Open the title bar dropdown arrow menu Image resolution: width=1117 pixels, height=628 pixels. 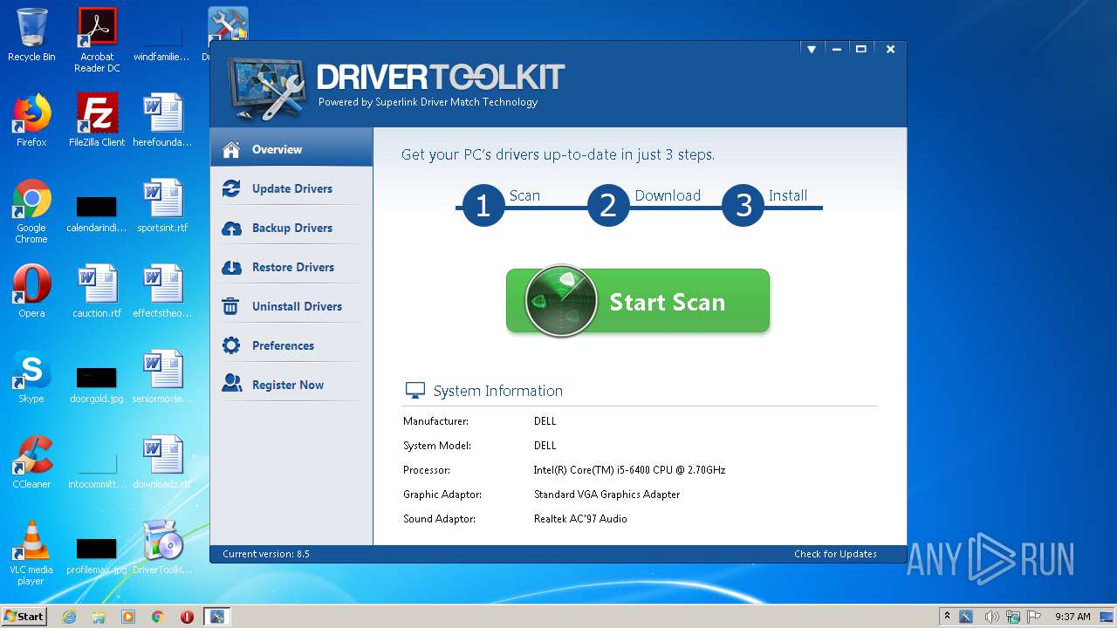tap(811, 50)
